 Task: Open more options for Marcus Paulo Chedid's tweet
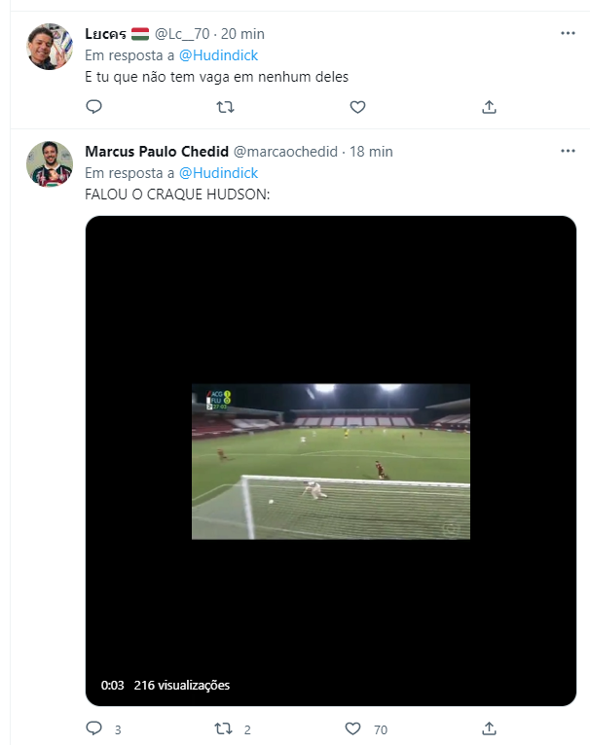pyautogui.click(x=568, y=151)
